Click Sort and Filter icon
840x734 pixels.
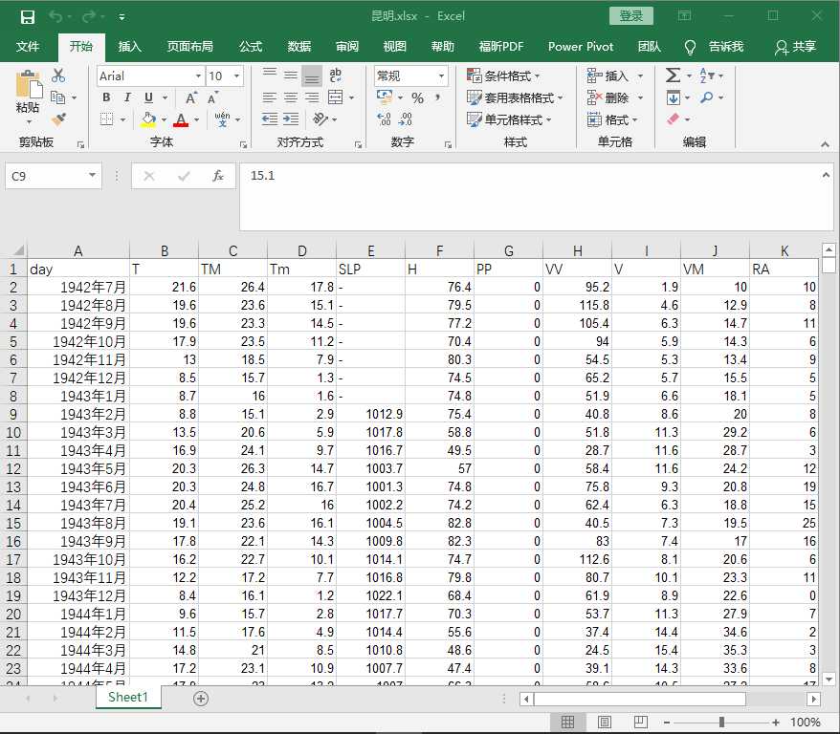point(707,76)
